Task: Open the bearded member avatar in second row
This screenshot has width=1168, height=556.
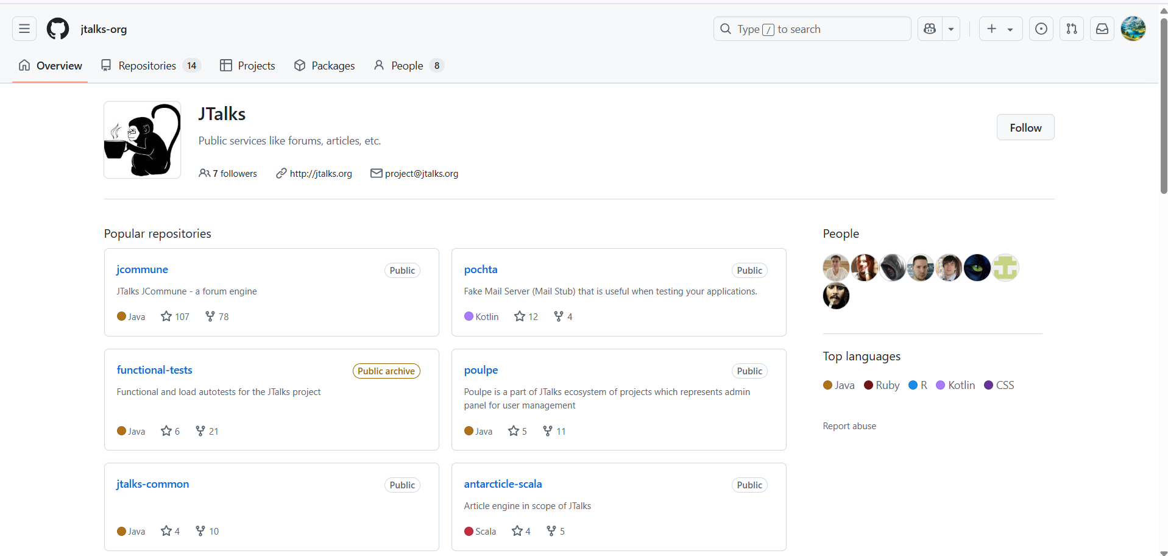Action: click(x=836, y=296)
